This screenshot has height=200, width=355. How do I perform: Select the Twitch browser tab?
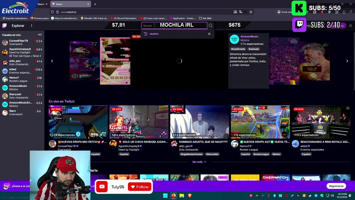(x=71, y=4)
